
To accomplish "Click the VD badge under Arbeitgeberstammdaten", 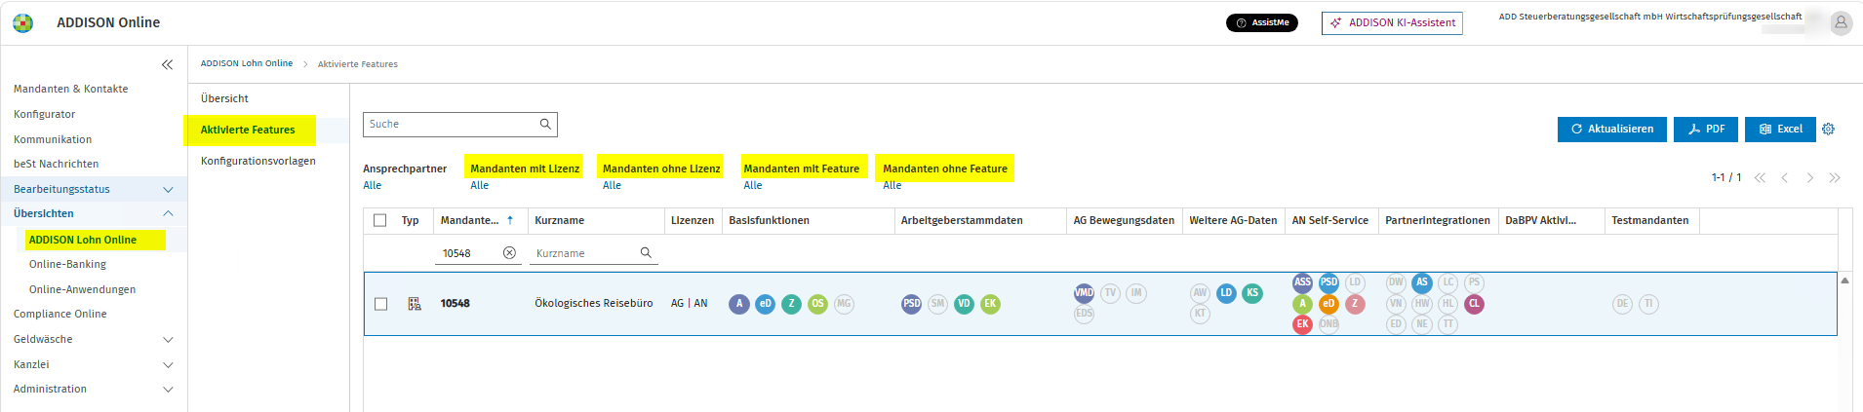I will [x=964, y=304].
